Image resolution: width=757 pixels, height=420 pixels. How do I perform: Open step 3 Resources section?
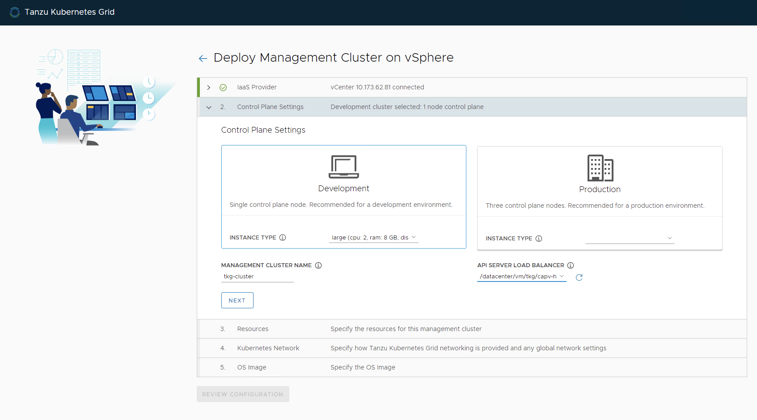[472, 329]
